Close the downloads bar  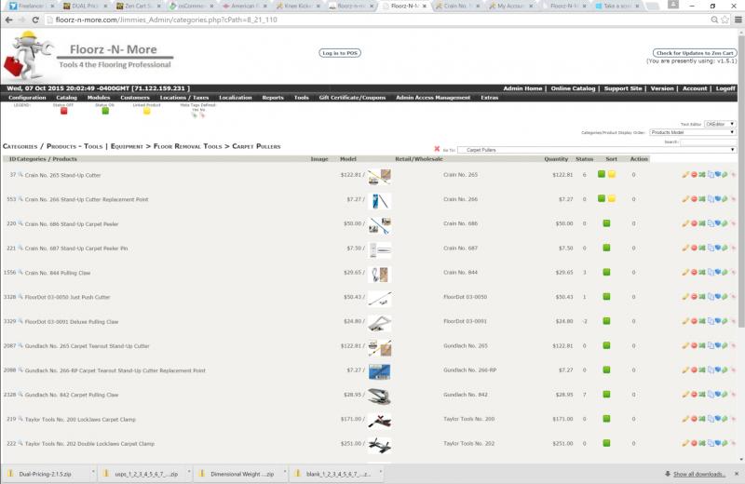coord(737,474)
